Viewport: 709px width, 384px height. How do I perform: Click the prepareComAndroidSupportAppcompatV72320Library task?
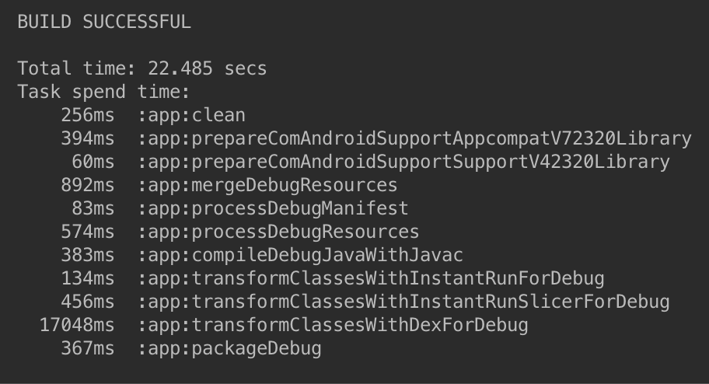[414, 138]
